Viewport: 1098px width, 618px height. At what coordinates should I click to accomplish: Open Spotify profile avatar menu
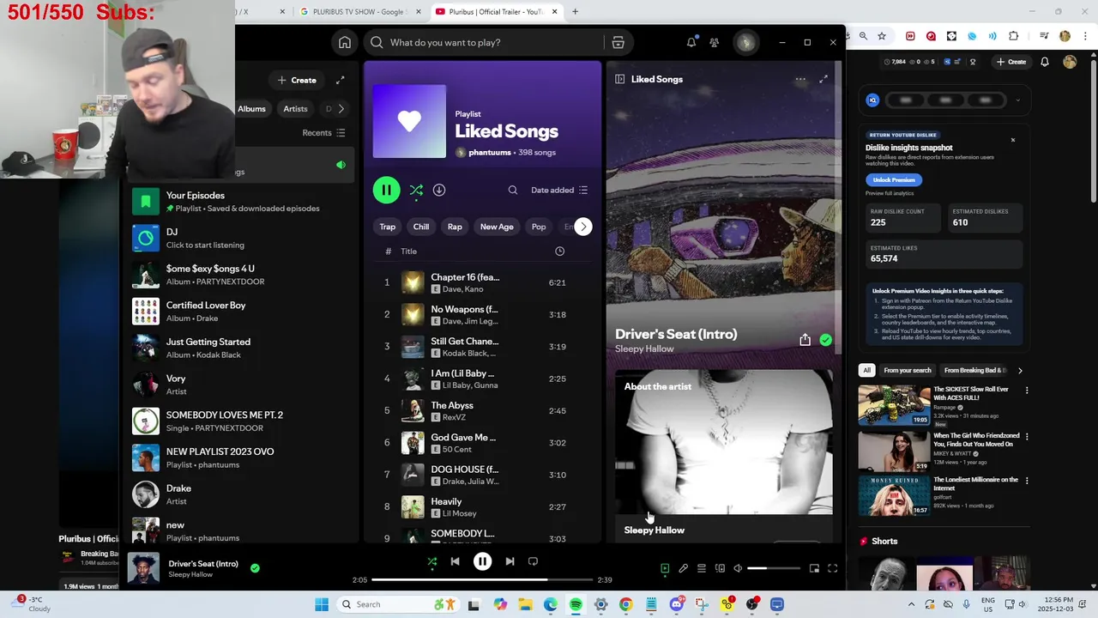745,42
